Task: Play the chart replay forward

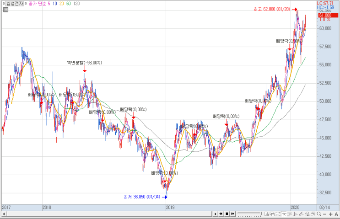Action: (216, 214)
